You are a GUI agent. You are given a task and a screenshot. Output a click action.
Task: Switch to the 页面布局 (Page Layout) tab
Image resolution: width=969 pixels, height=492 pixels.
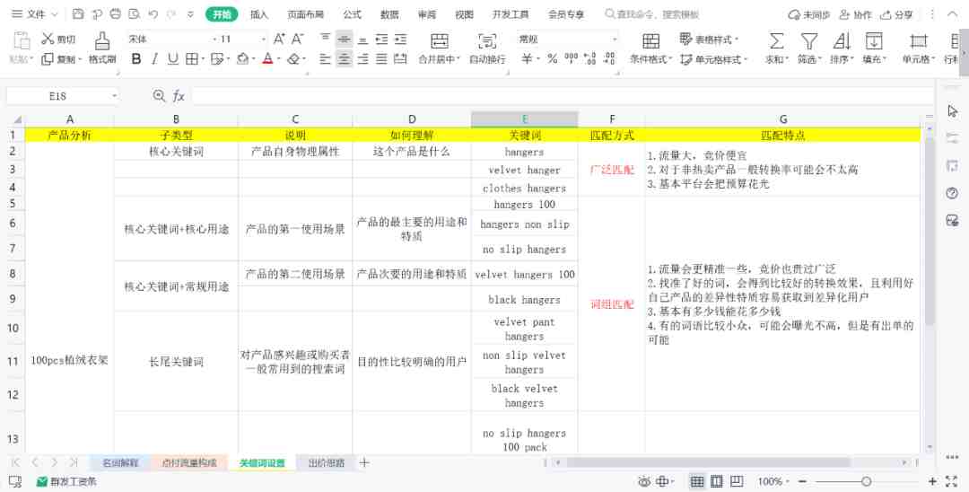pos(305,13)
